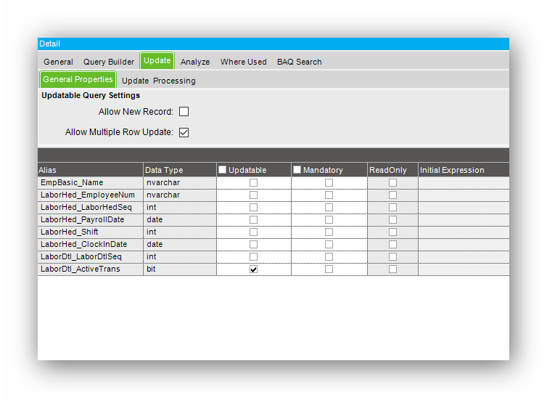Image resolution: width=547 pixels, height=398 pixels.
Task: Check Updatable for LaborHed_LaborHedSeq
Action: coord(254,208)
